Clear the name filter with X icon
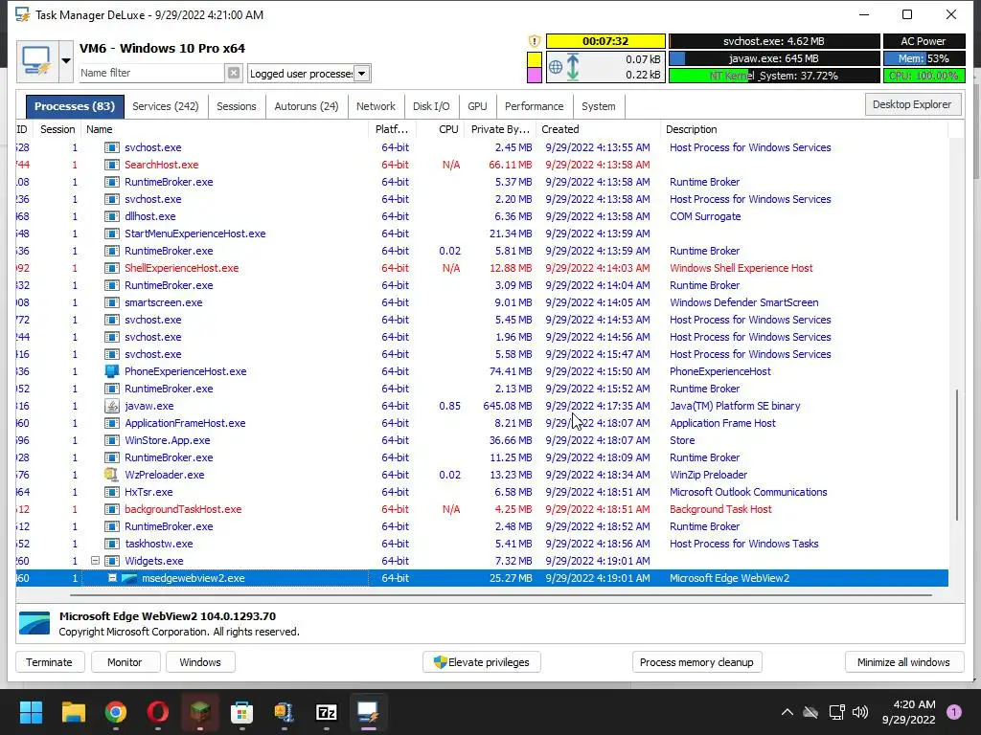The width and height of the screenshot is (981, 735). [234, 73]
